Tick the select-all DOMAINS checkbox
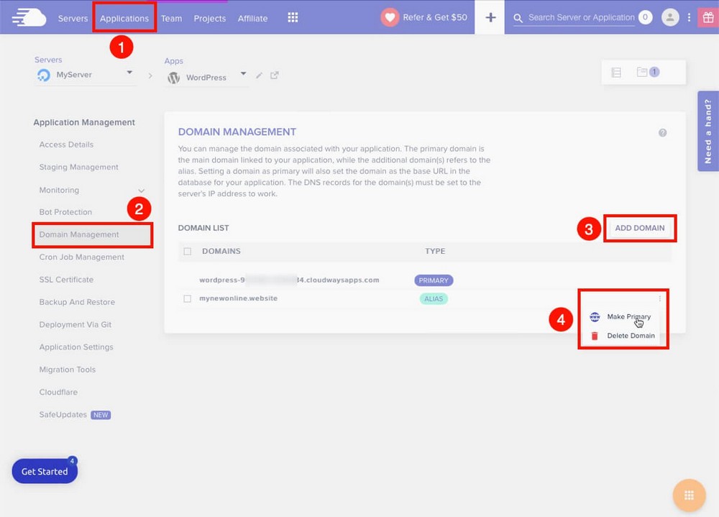719x517 pixels. [x=188, y=252]
